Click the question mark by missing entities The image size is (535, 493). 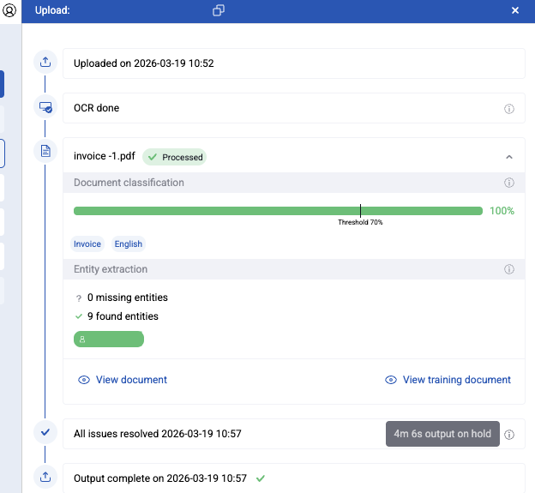79,298
